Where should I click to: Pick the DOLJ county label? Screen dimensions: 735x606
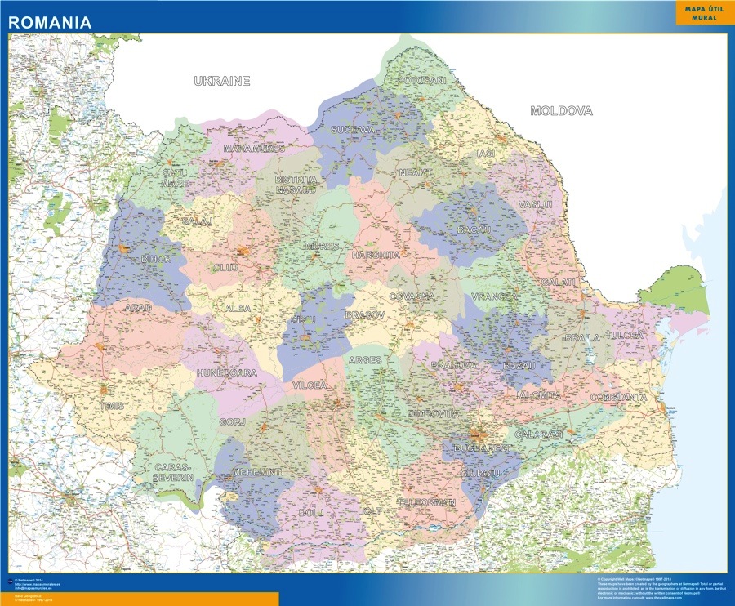312,513
